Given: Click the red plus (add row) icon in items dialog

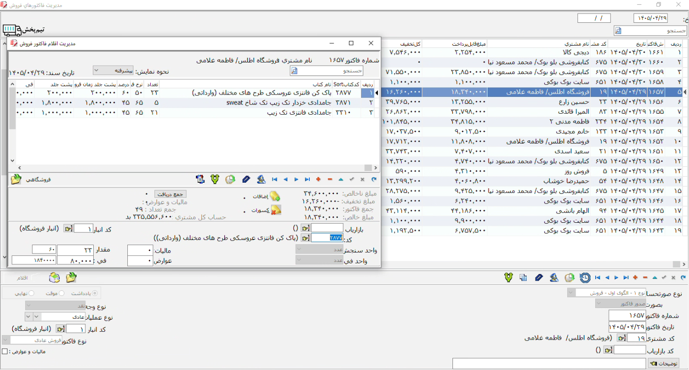Looking at the screenshot, I should click(x=319, y=179).
